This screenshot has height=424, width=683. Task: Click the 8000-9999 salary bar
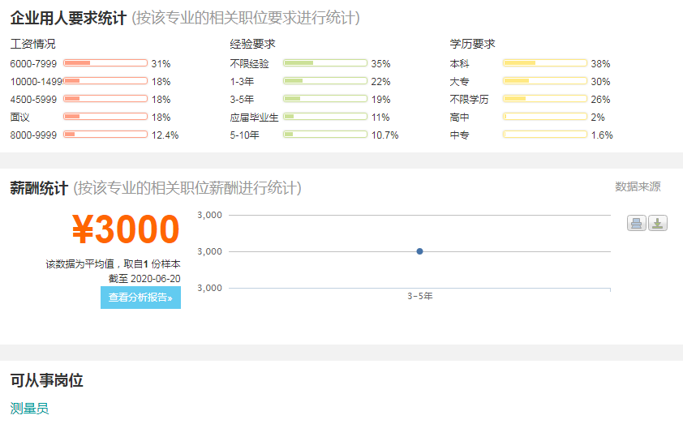(x=105, y=135)
